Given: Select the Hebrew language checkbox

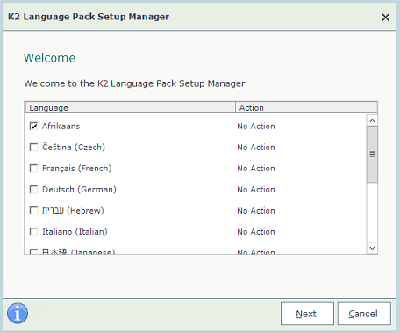Looking at the screenshot, I should tap(33, 211).
